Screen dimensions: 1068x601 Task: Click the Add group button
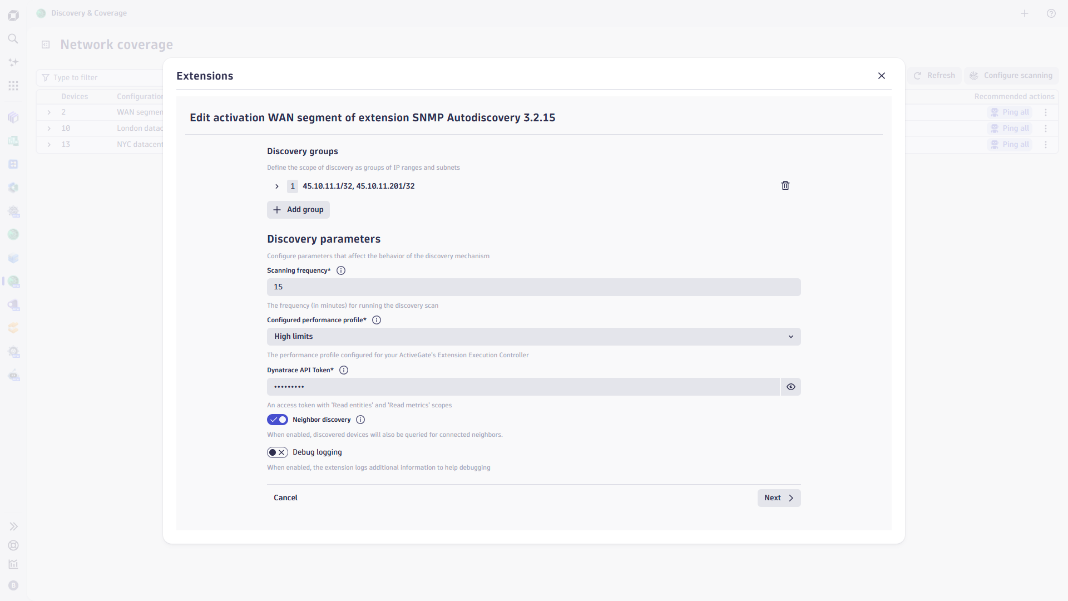298,210
